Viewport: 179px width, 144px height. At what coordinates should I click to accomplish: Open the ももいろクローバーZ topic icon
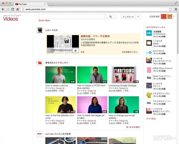[149, 60]
